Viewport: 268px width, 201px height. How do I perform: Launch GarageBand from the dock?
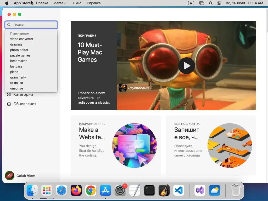[x=164, y=190]
